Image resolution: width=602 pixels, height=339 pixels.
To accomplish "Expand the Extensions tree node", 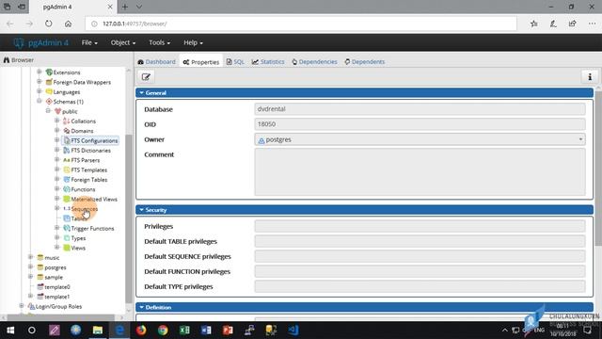I will click(40, 72).
